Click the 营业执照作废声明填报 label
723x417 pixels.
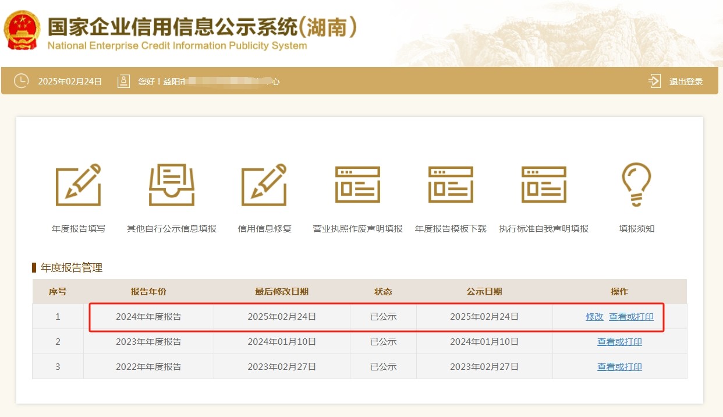click(357, 229)
